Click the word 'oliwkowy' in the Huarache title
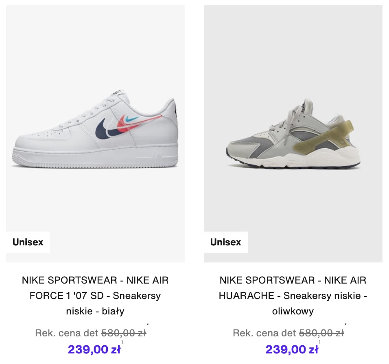The width and height of the screenshot is (389, 364). click(293, 311)
